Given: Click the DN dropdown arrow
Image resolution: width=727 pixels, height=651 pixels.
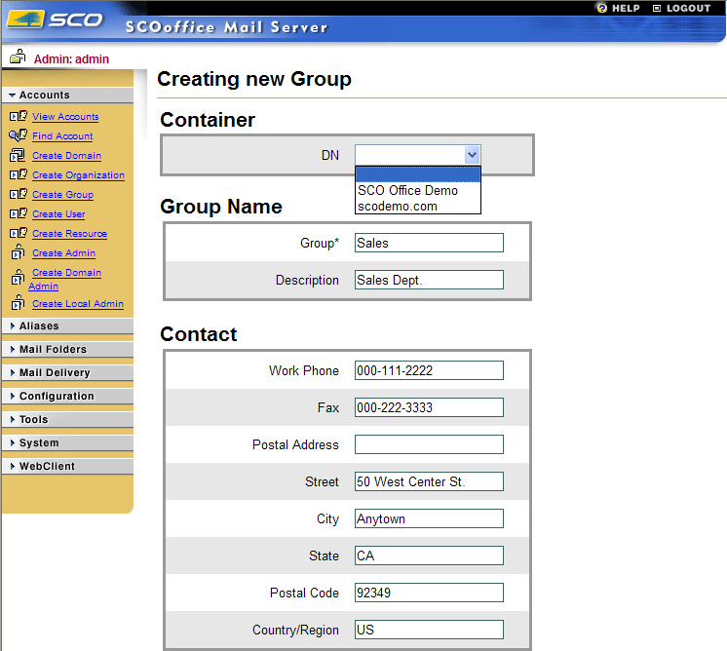Looking at the screenshot, I should 472,155.
